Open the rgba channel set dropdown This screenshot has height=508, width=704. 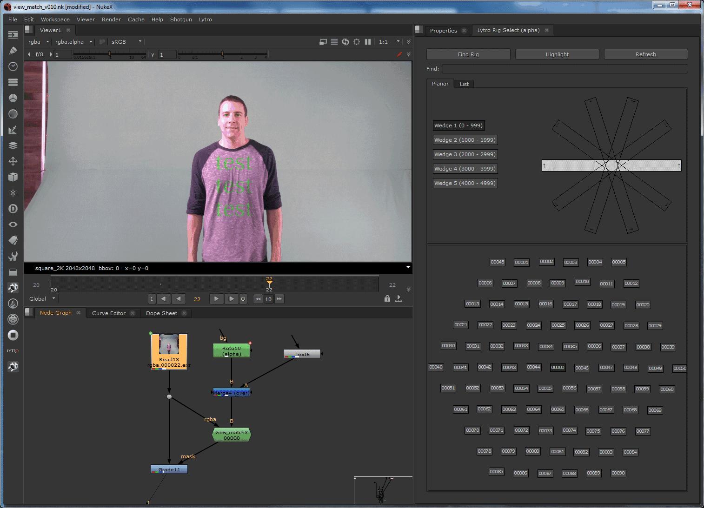(x=38, y=42)
